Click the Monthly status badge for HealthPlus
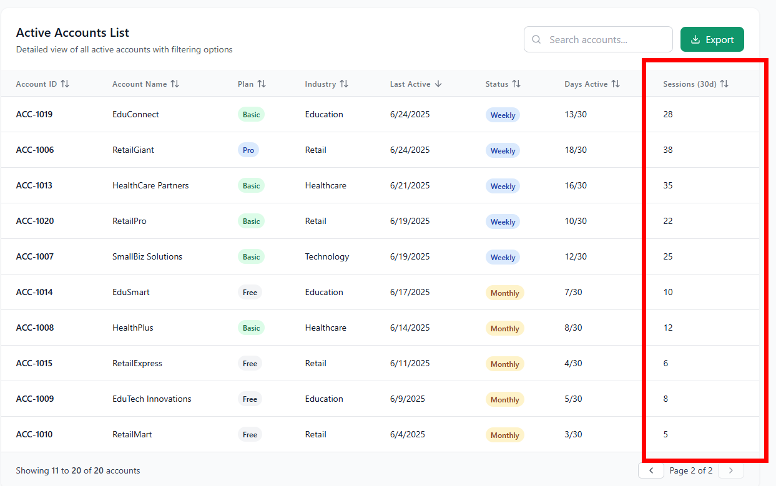 pyautogui.click(x=504, y=328)
